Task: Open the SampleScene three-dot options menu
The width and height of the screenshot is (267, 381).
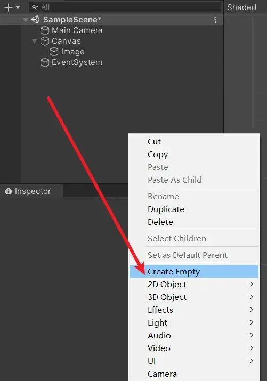Action: (215, 20)
